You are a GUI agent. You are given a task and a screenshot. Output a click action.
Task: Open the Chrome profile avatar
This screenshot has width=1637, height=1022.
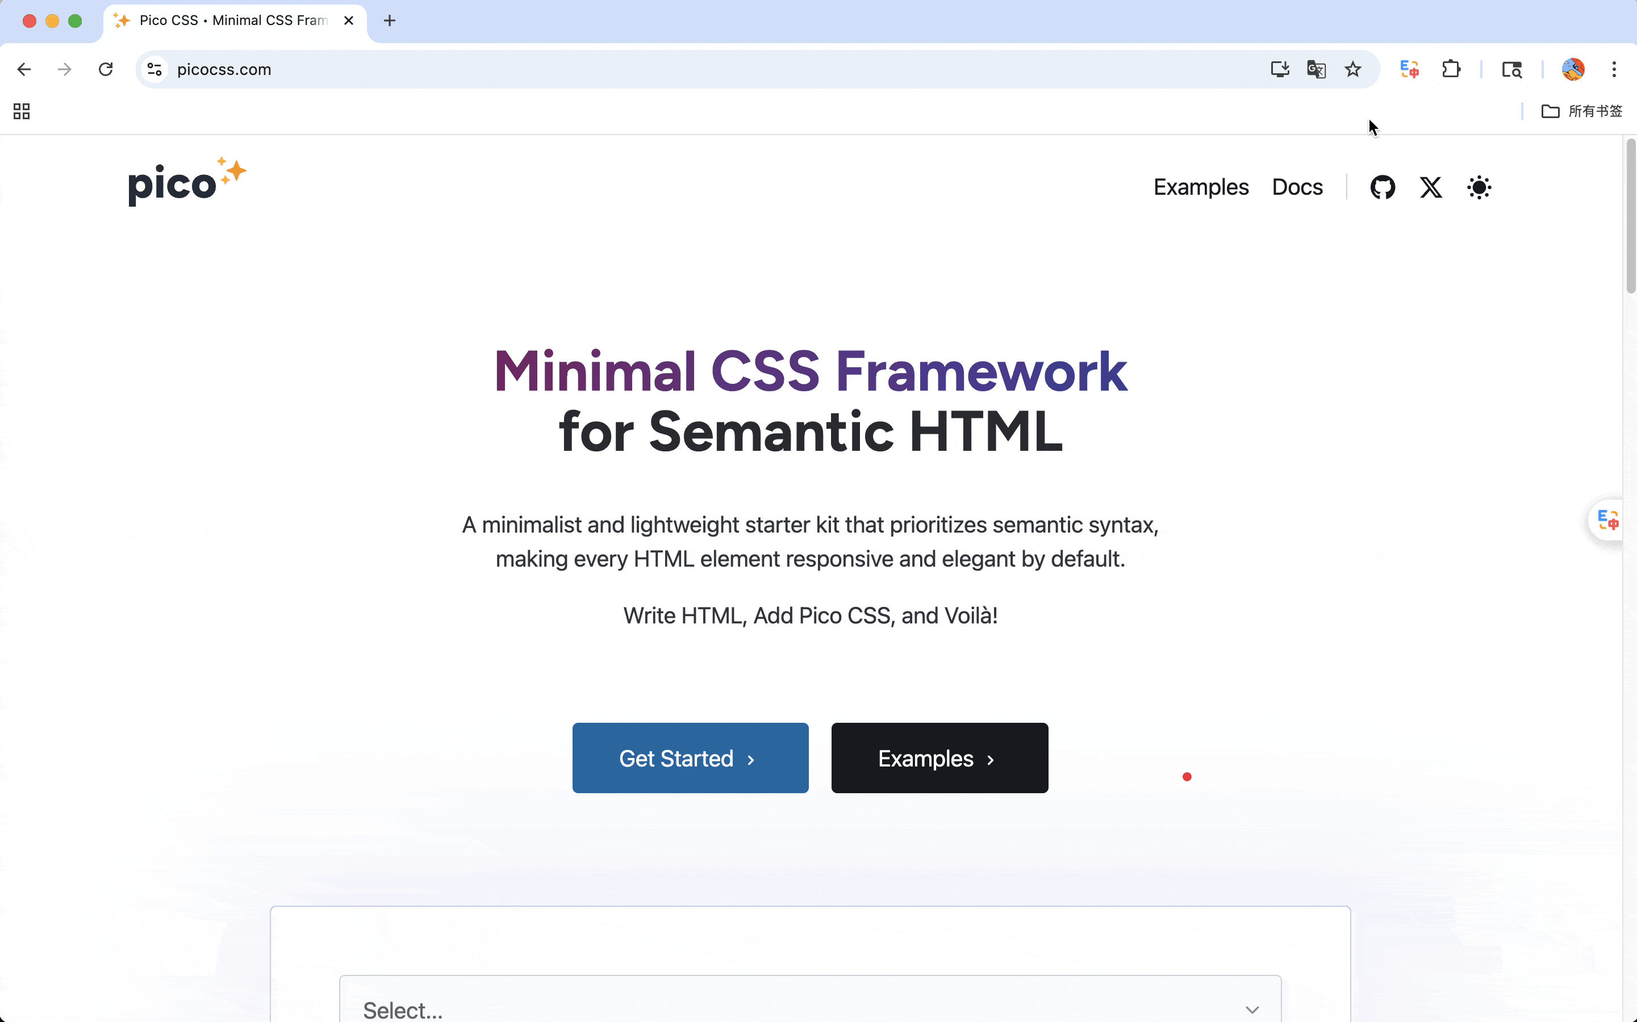pyautogui.click(x=1573, y=69)
